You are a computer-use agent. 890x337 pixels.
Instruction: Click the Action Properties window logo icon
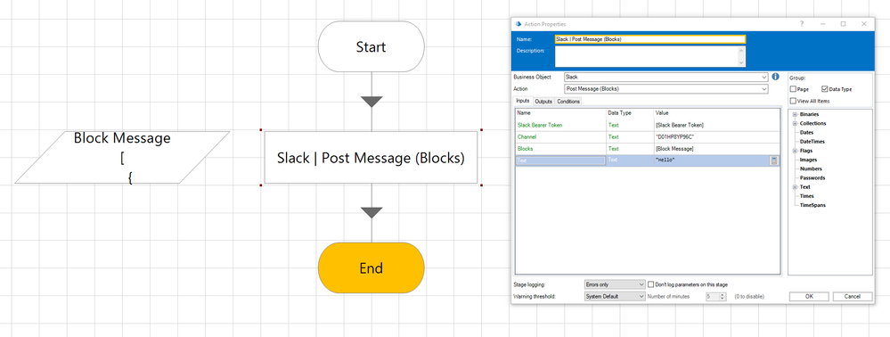[x=518, y=24]
